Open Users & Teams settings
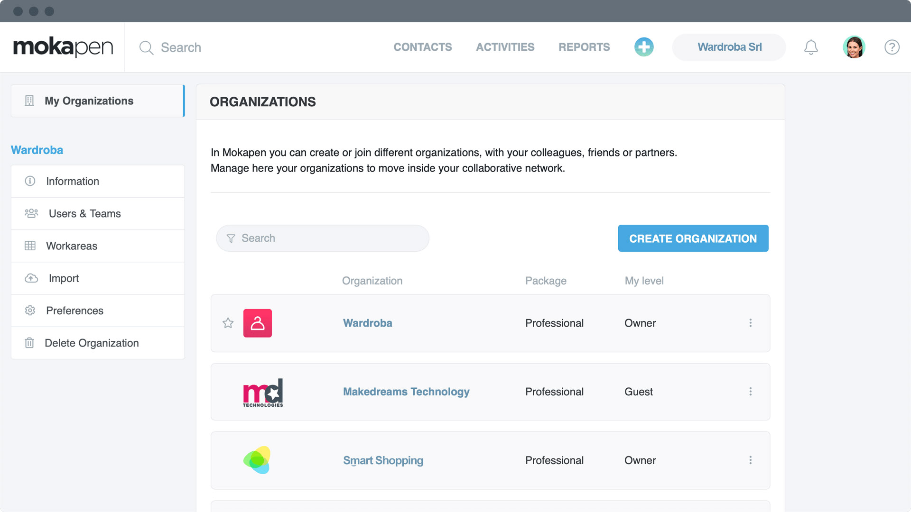Viewport: 911px width, 512px height. (x=84, y=213)
